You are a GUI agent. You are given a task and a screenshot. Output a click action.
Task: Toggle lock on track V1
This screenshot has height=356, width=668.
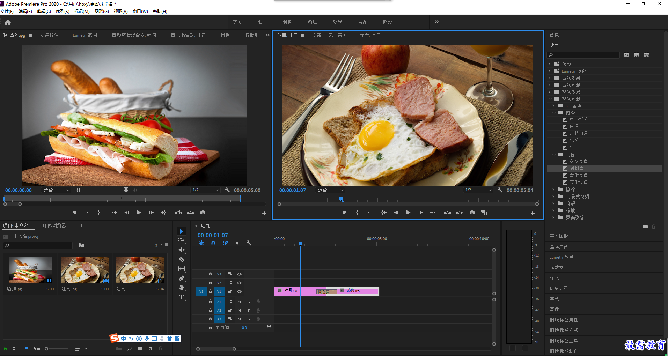211,291
